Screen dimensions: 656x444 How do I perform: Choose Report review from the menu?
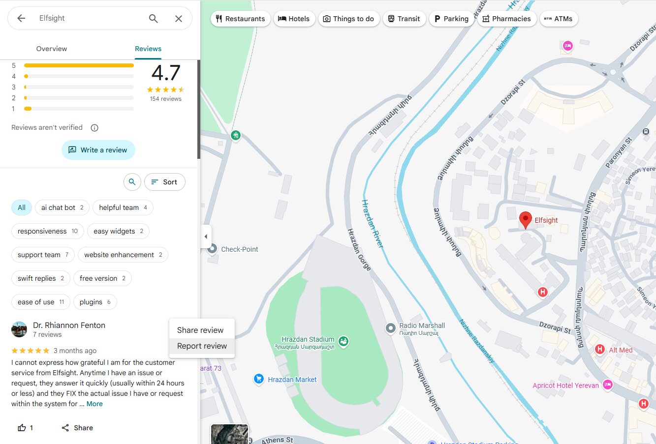click(x=202, y=346)
